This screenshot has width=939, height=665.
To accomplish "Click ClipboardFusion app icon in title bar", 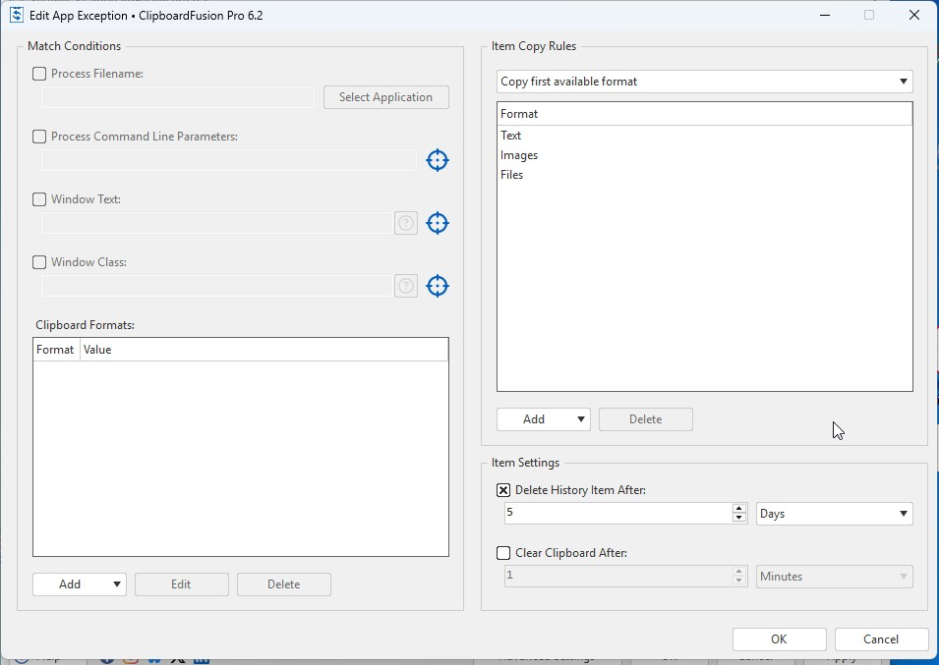I will [16, 16].
